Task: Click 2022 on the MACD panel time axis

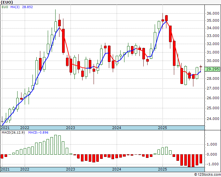Action: pos(25,169)
